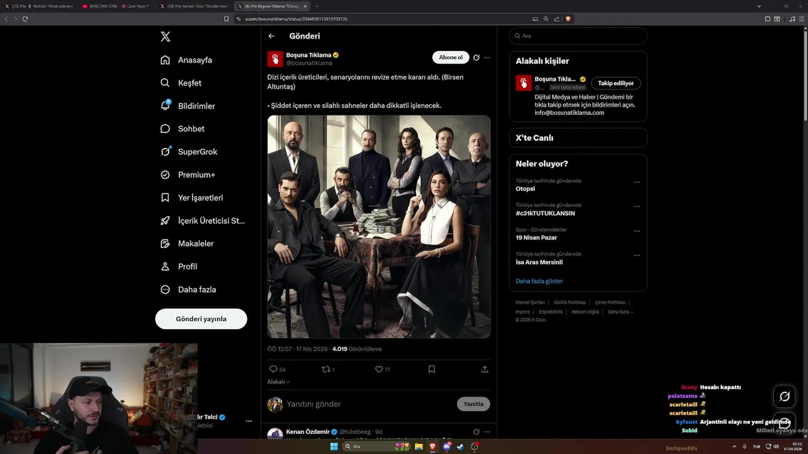Open Çerez Politikası footer link
808x454 pixels.
coord(610,303)
